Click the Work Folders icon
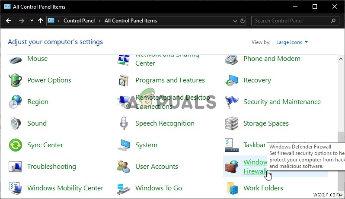345x199 pixels. [x=232, y=188]
